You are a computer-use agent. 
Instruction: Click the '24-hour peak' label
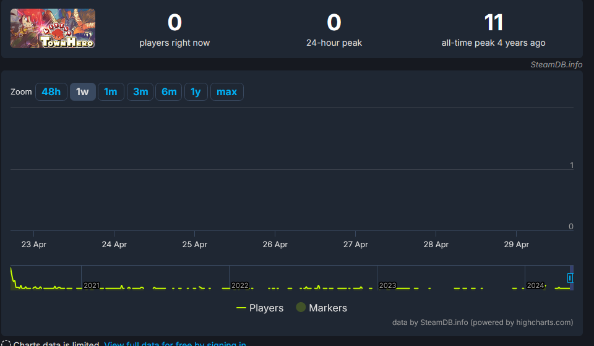tap(334, 43)
